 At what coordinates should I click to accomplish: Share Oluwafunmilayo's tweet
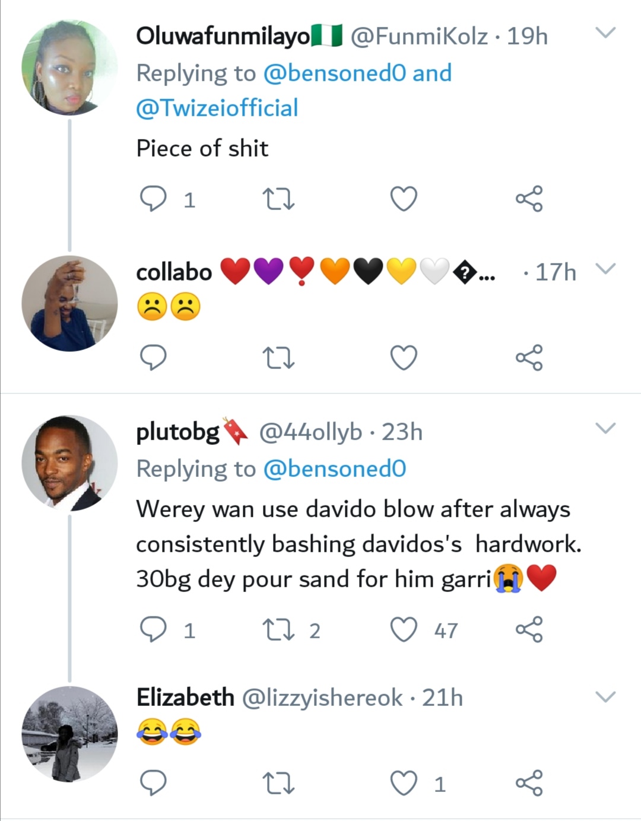pyautogui.click(x=529, y=199)
